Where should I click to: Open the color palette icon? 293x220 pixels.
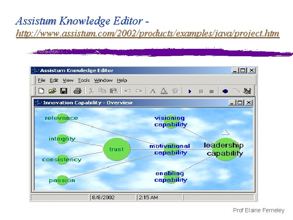click(175, 91)
